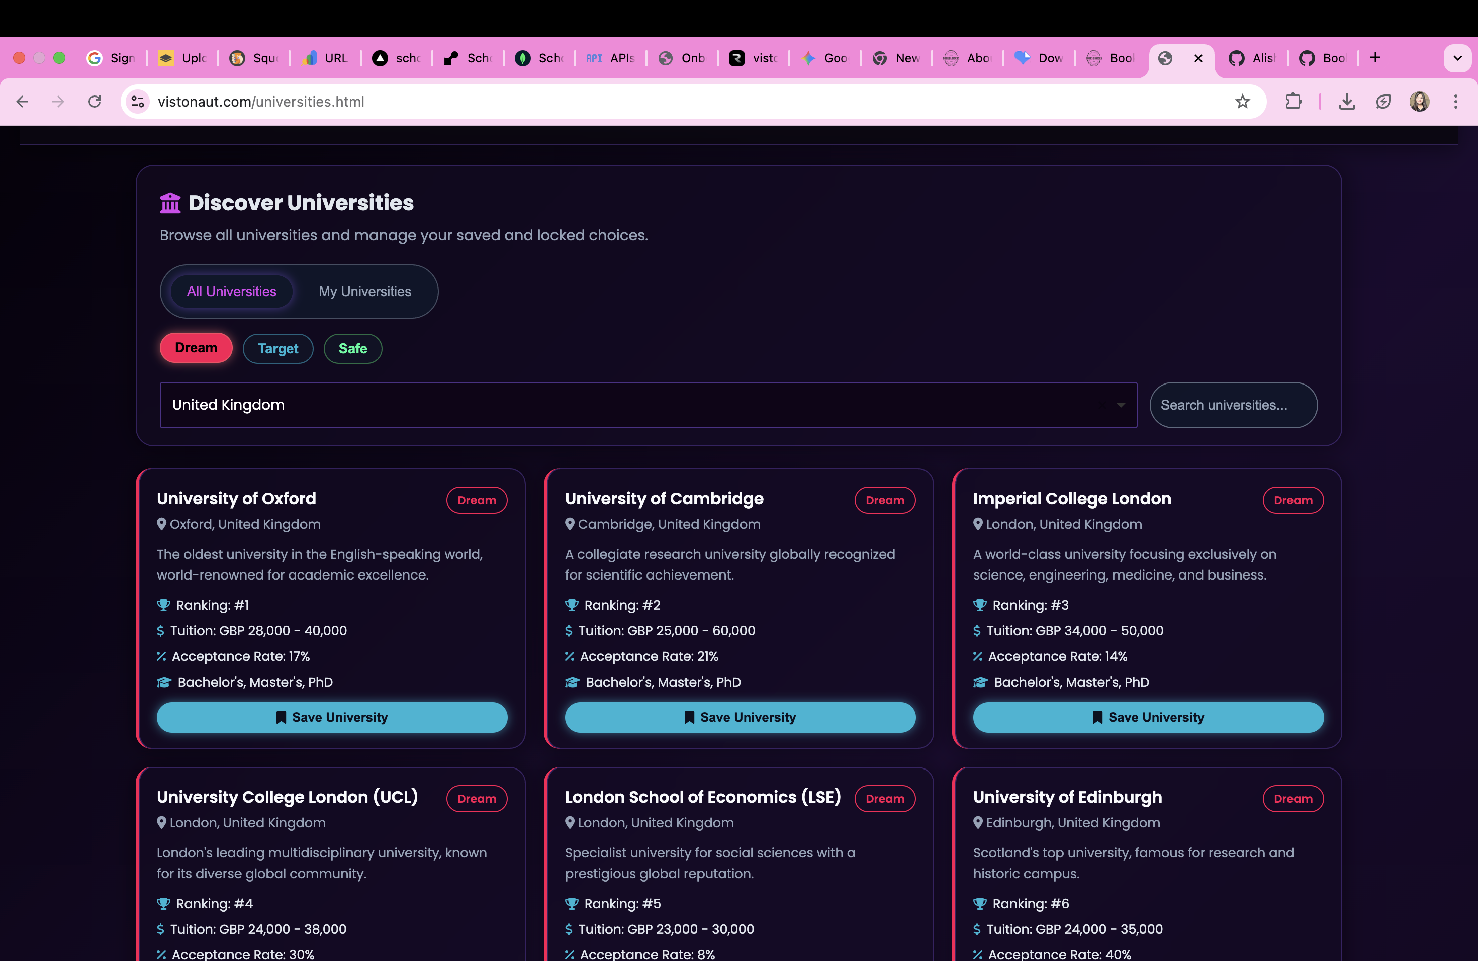Click the Oxford location pin icon
This screenshot has height=961, width=1478.
click(x=161, y=524)
